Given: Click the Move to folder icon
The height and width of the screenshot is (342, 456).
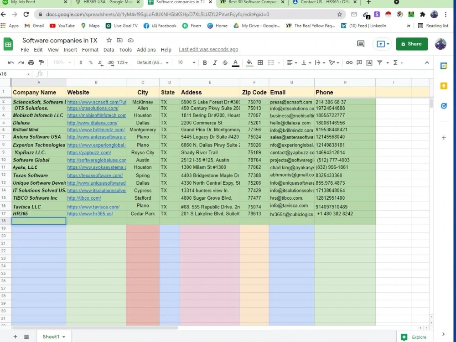Looking at the screenshot, I should 119,40.
